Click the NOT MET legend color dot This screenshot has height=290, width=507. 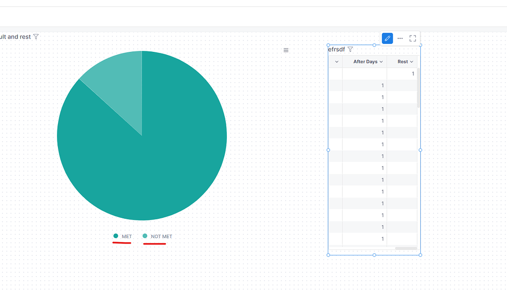[x=146, y=236]
